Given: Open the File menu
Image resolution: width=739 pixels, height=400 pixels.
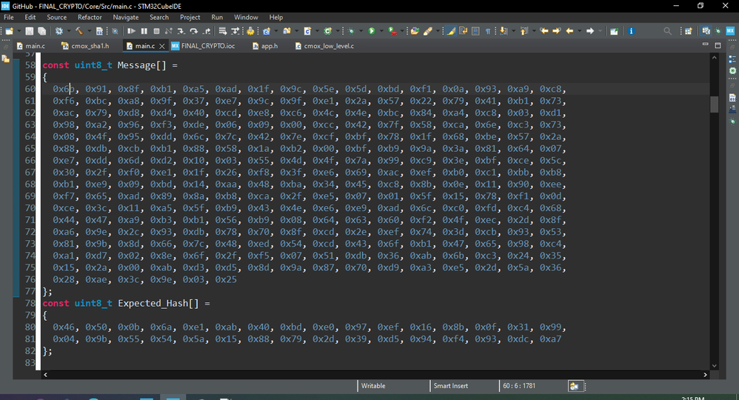Looking at the screenshot, I should pos(8,17).
